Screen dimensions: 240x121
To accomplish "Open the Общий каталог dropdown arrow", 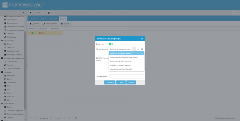I will click(x=134, y=49).
